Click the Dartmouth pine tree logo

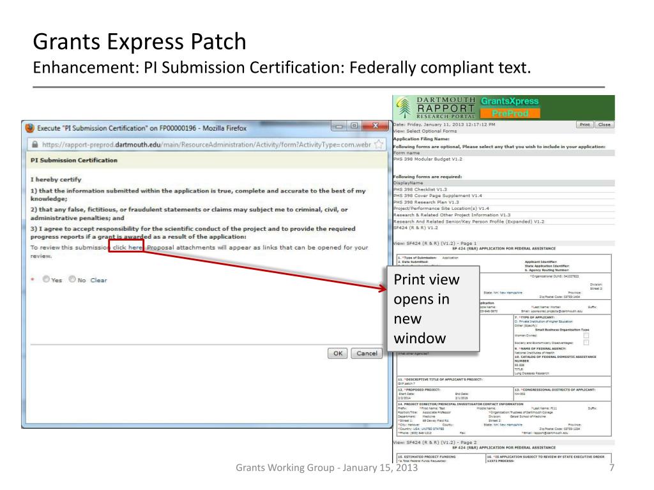(x=404, y=107)
